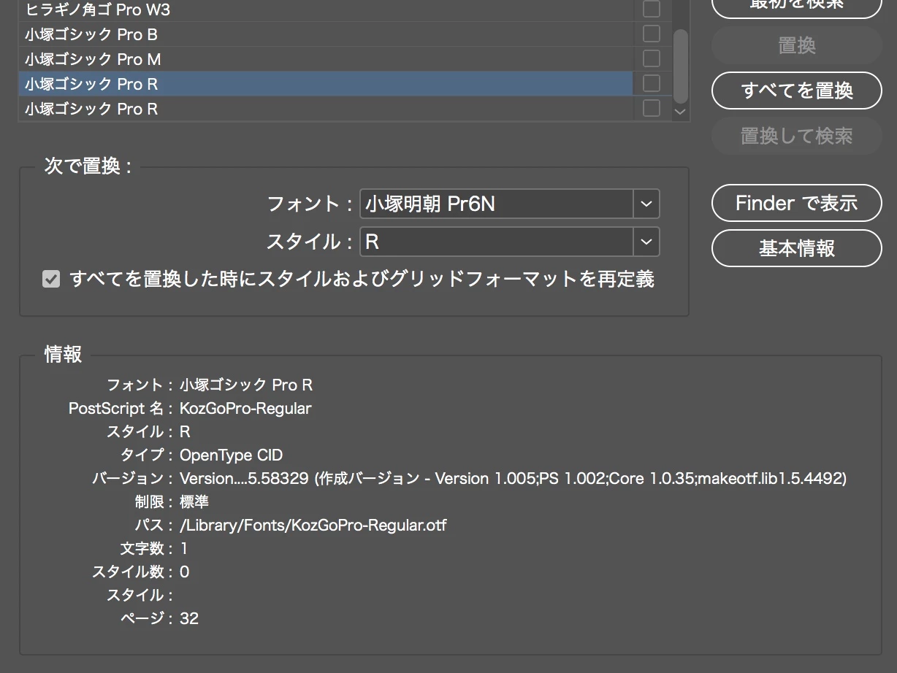Toggle すべてを置換した時にスタイル再定義 checkbox
This screenshot has height=673, width=897.
click(51, 279)
